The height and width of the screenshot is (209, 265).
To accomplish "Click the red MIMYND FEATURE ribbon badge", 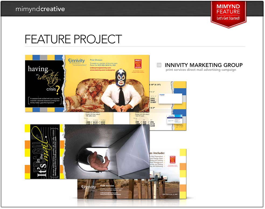I will pos(228,12).
